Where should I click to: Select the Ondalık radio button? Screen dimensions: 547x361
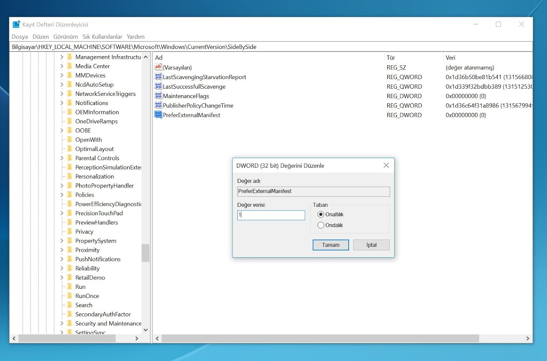click(x=321, y=225)
